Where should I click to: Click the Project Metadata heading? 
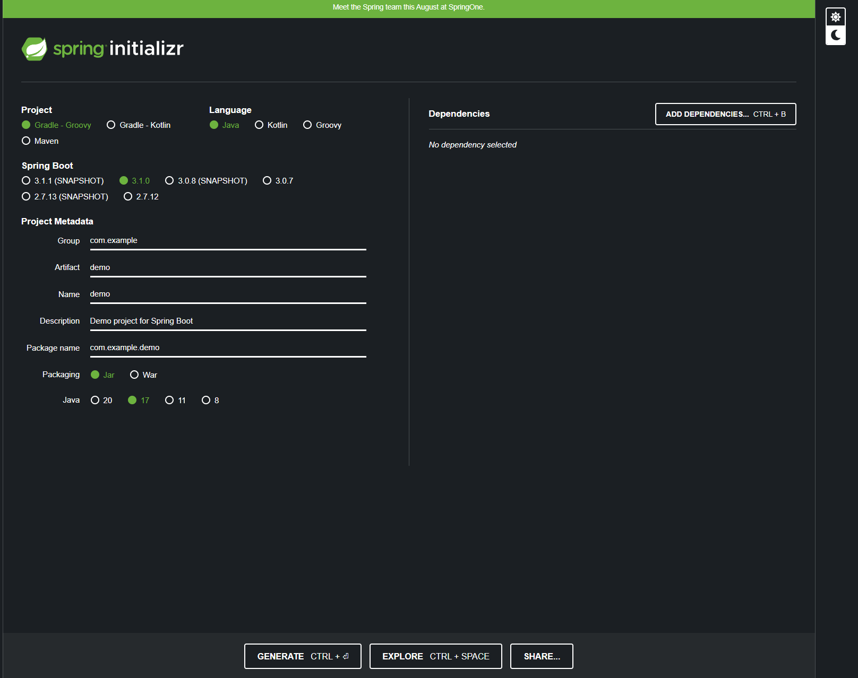(x=57, y=222)
